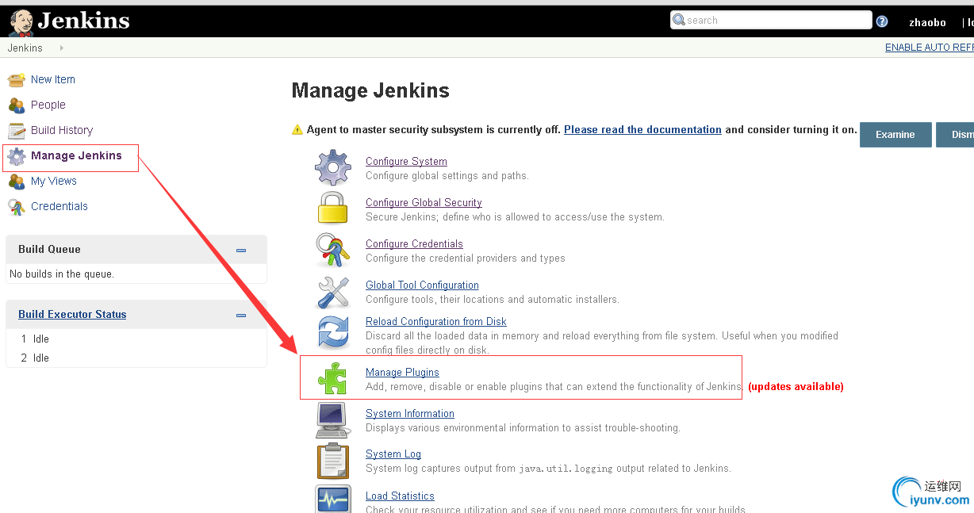The height and width of the screenshot is (513, 974).
Task: Open the Global Tool Configuration link
Action: [x=422, y=285]
